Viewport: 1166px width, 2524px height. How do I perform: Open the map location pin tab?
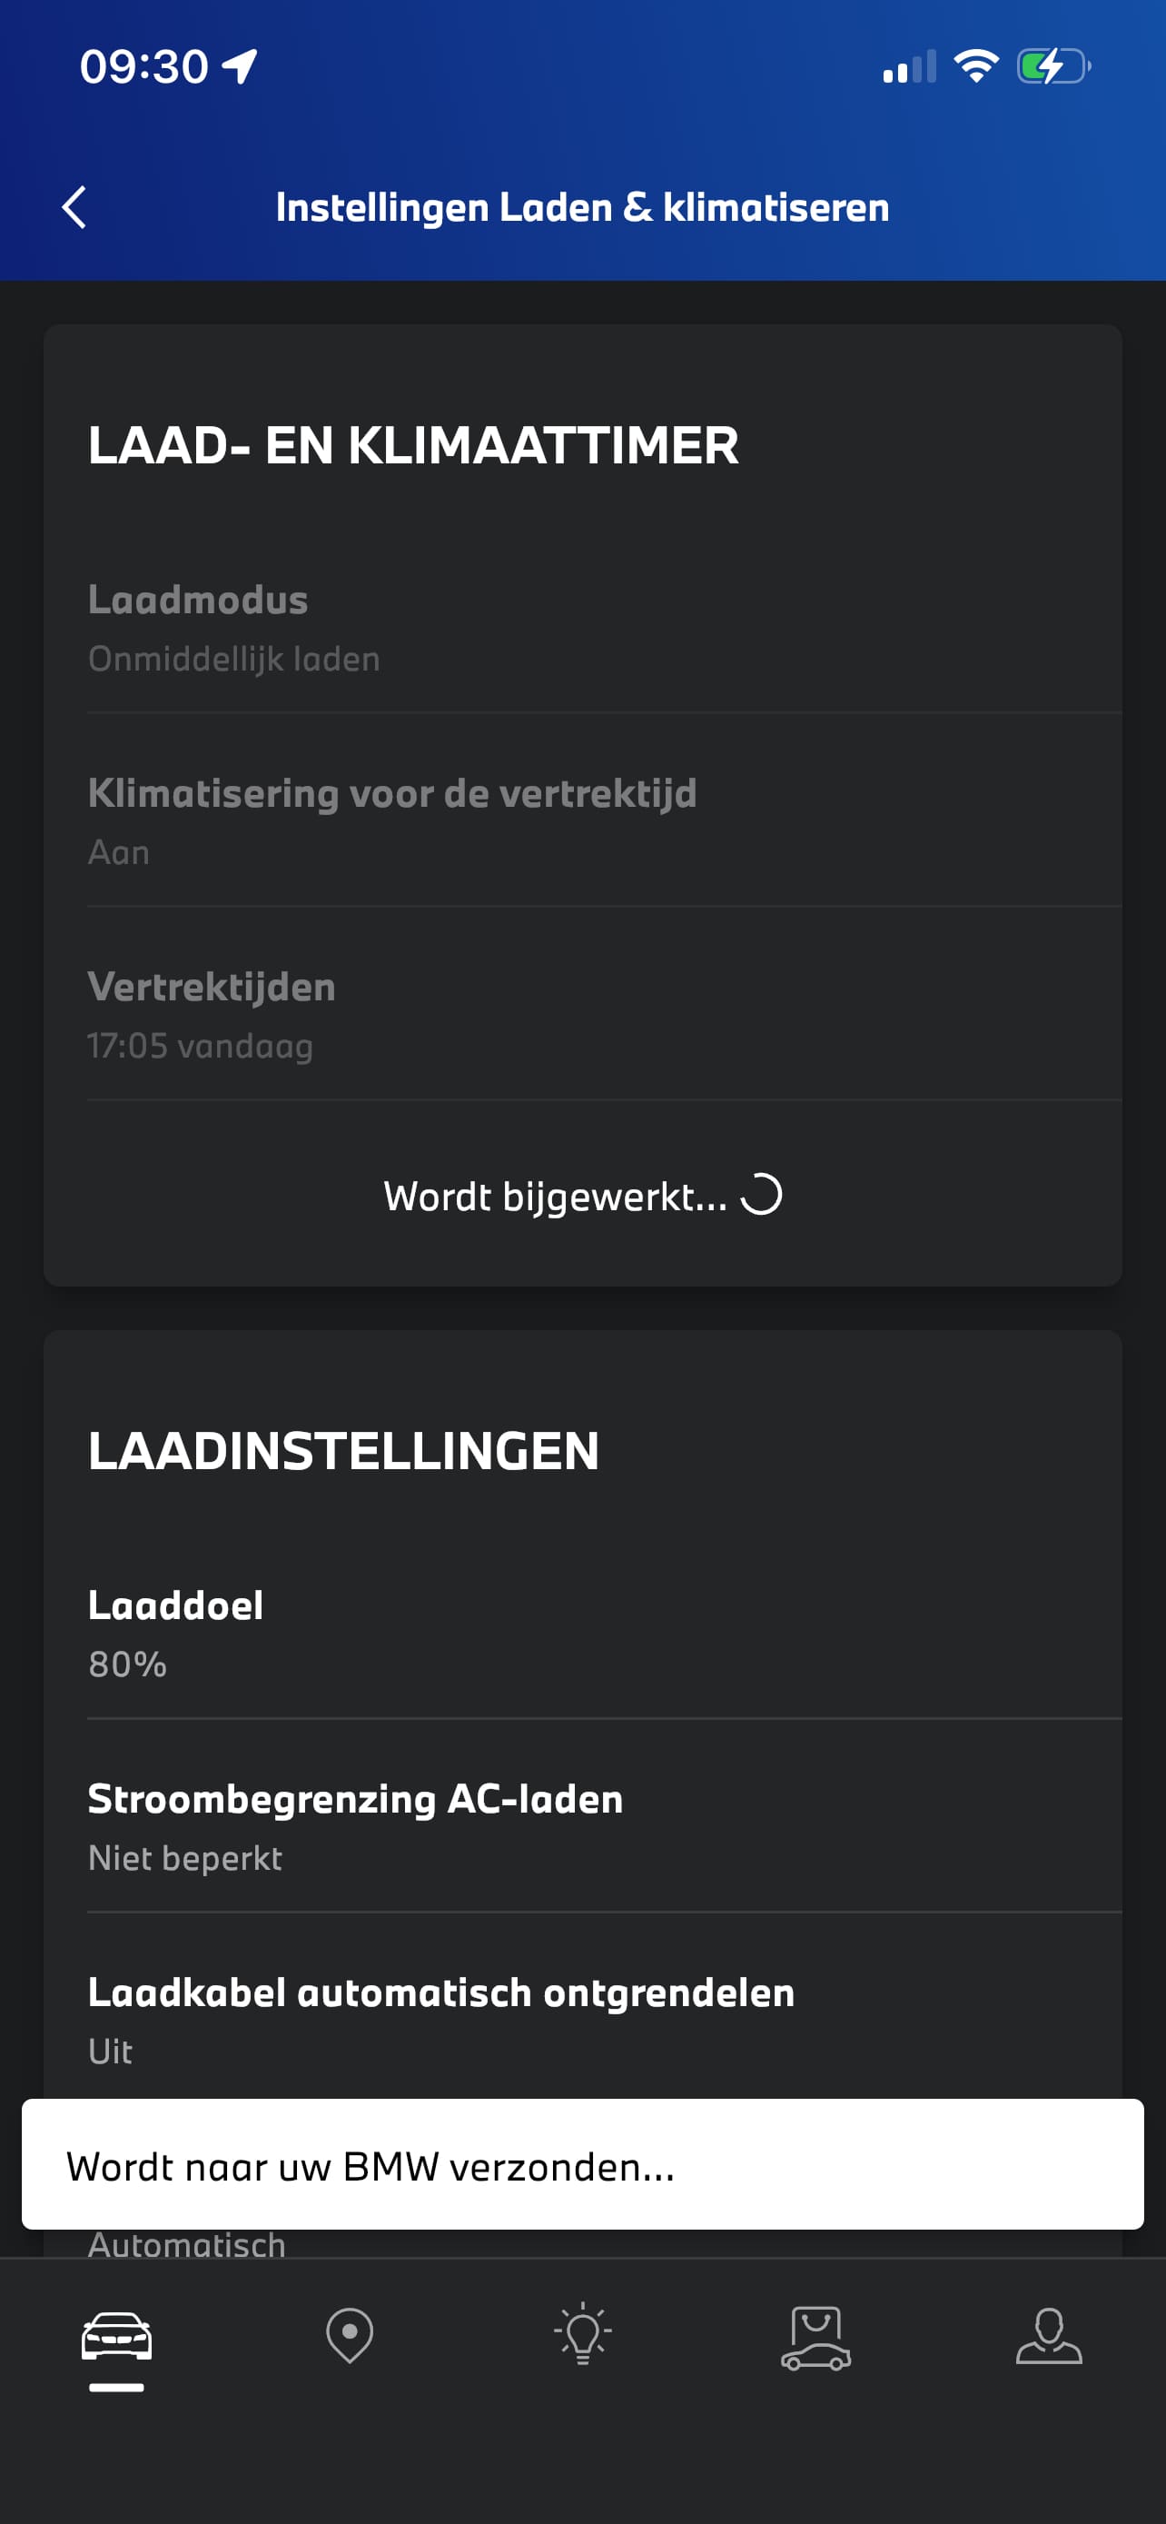[350, 2336]
